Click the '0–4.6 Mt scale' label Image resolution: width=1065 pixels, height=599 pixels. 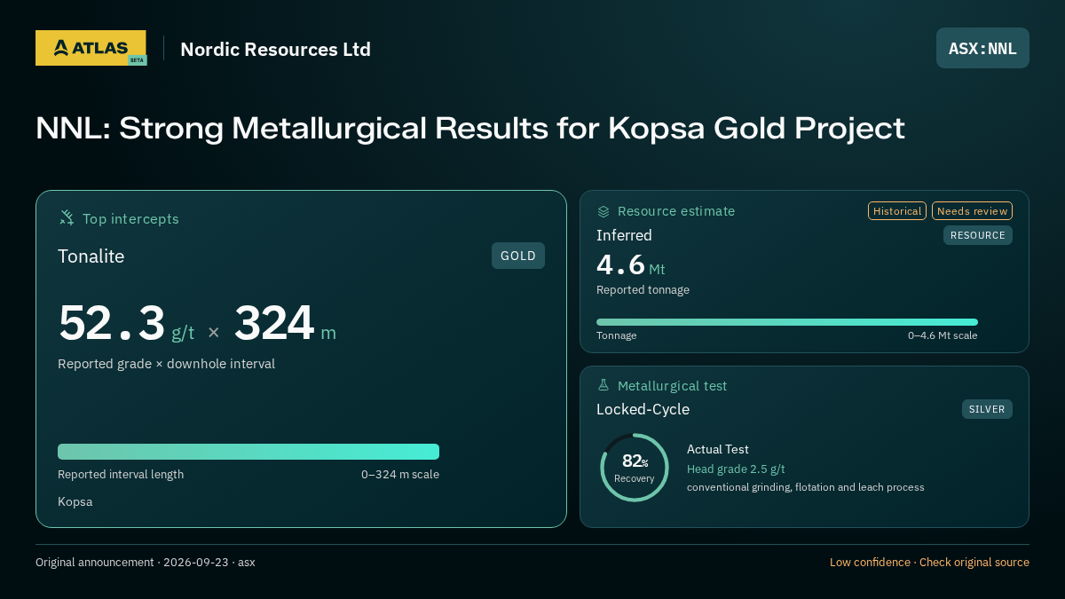[943, 335]
